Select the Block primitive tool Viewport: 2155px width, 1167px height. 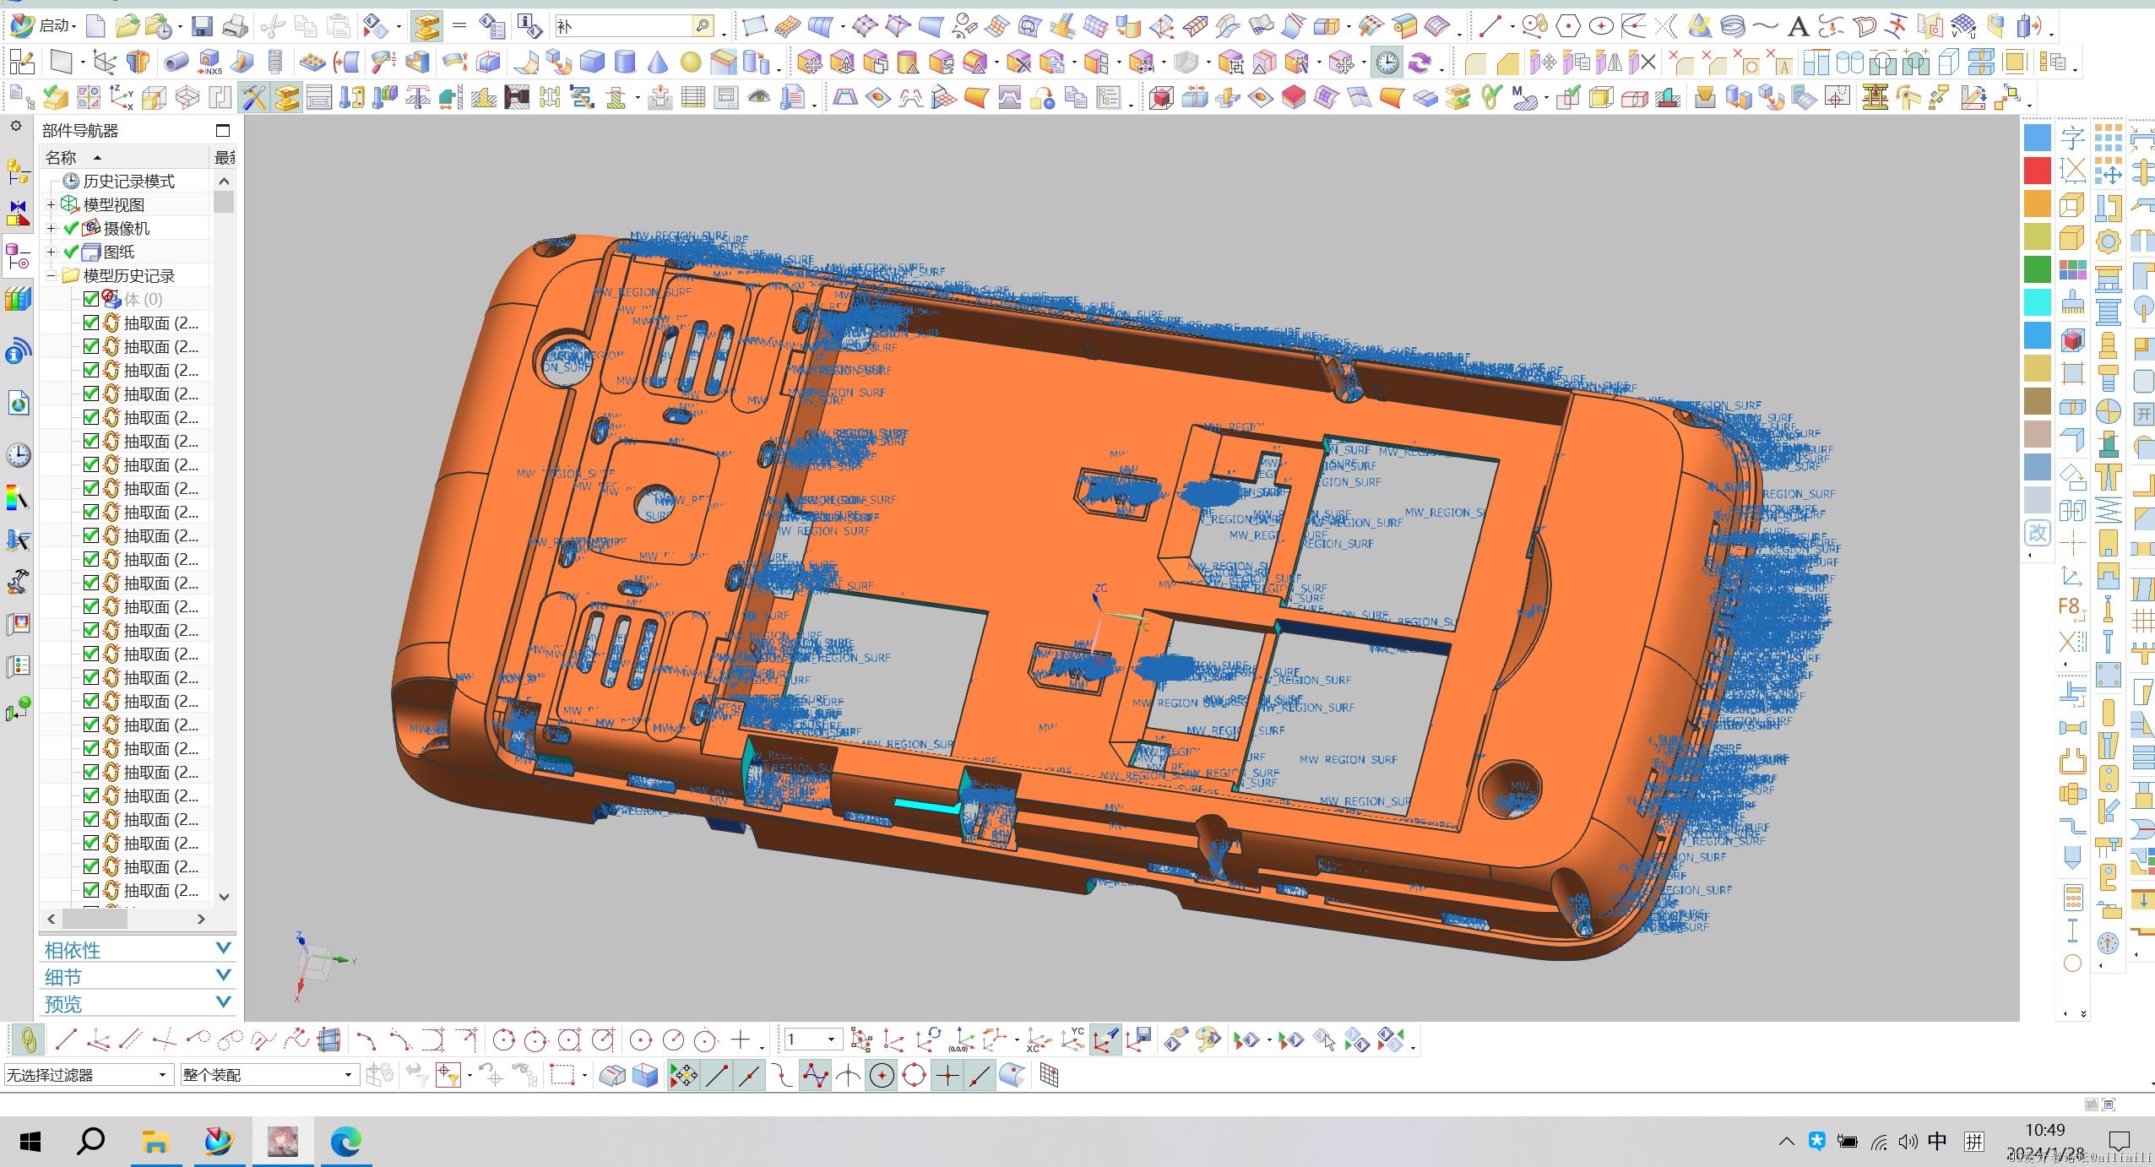[x=592, y=62]
